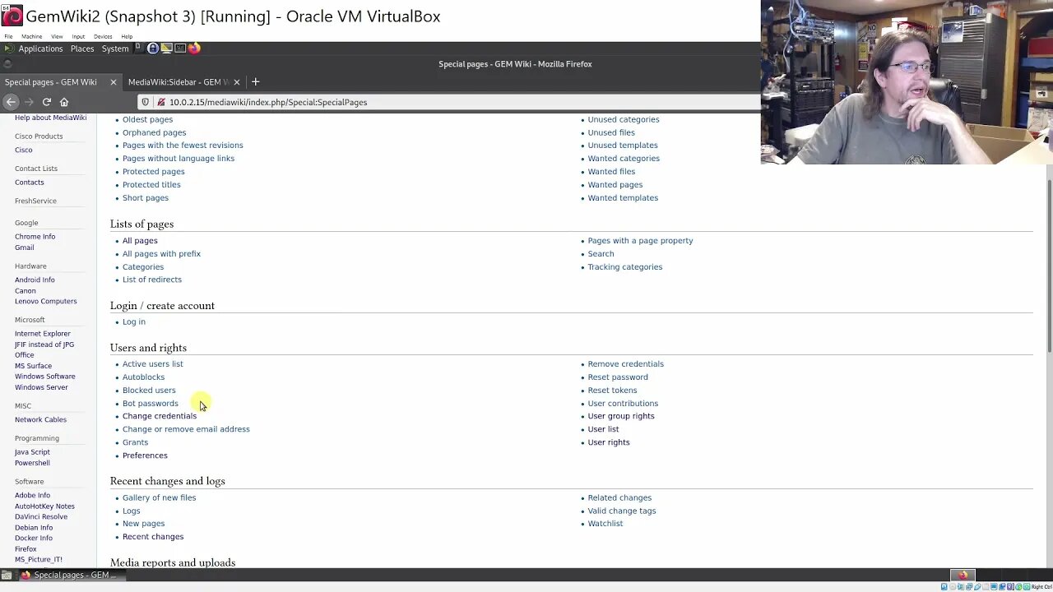This screenshot has width=1053, height=592.
Task: Open Pages with a page property link
Action: click(640, 241)
